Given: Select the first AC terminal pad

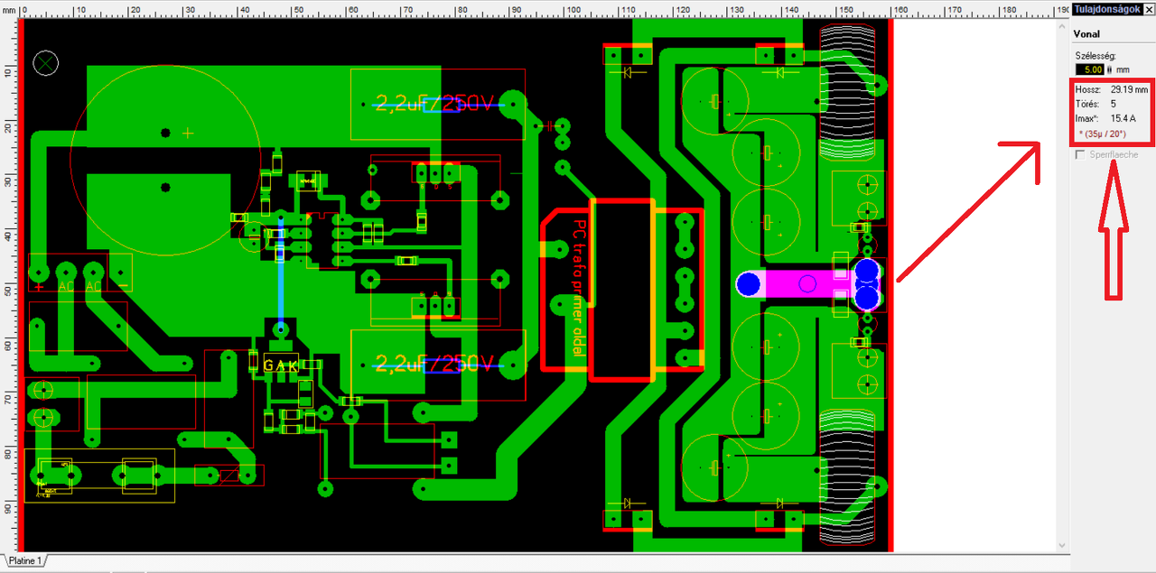Looking at the screenshot, I should (66, 272).
